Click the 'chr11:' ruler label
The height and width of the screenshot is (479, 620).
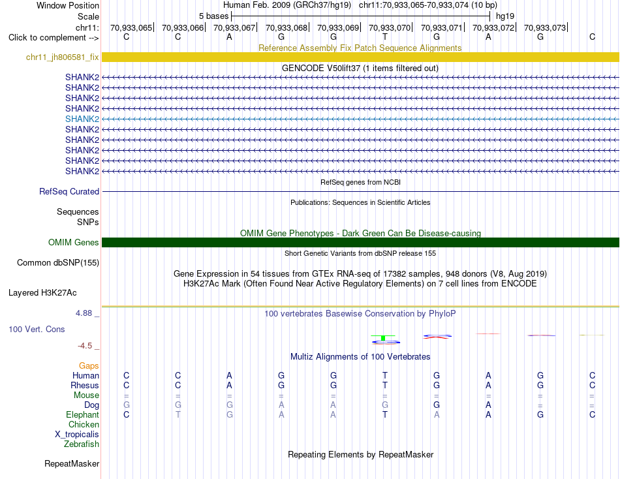(x=87, y=27)
